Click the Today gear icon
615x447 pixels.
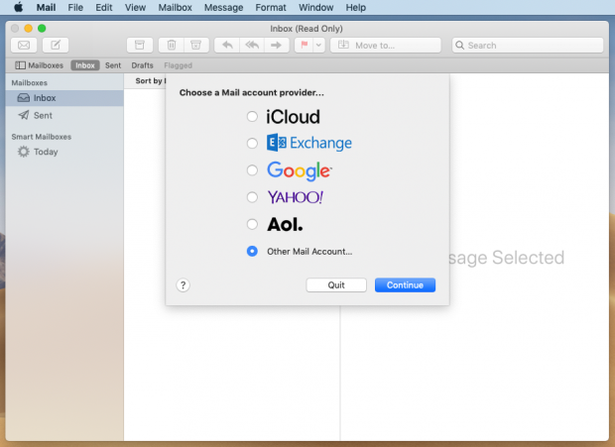(x=24, y=152)
